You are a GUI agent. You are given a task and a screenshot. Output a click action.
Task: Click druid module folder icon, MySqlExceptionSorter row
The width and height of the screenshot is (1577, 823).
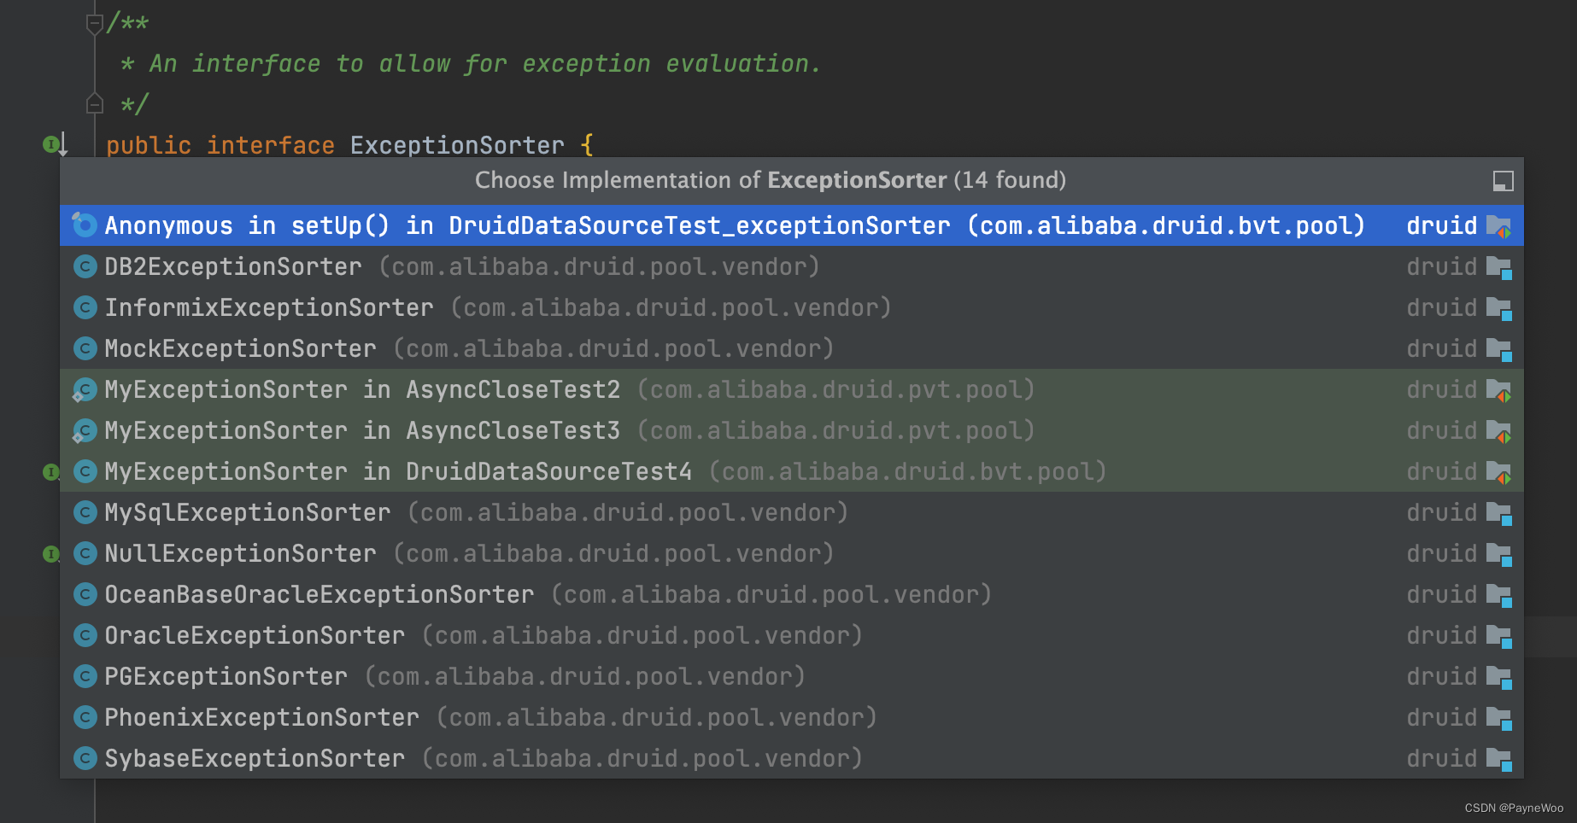pos(1499,514)
